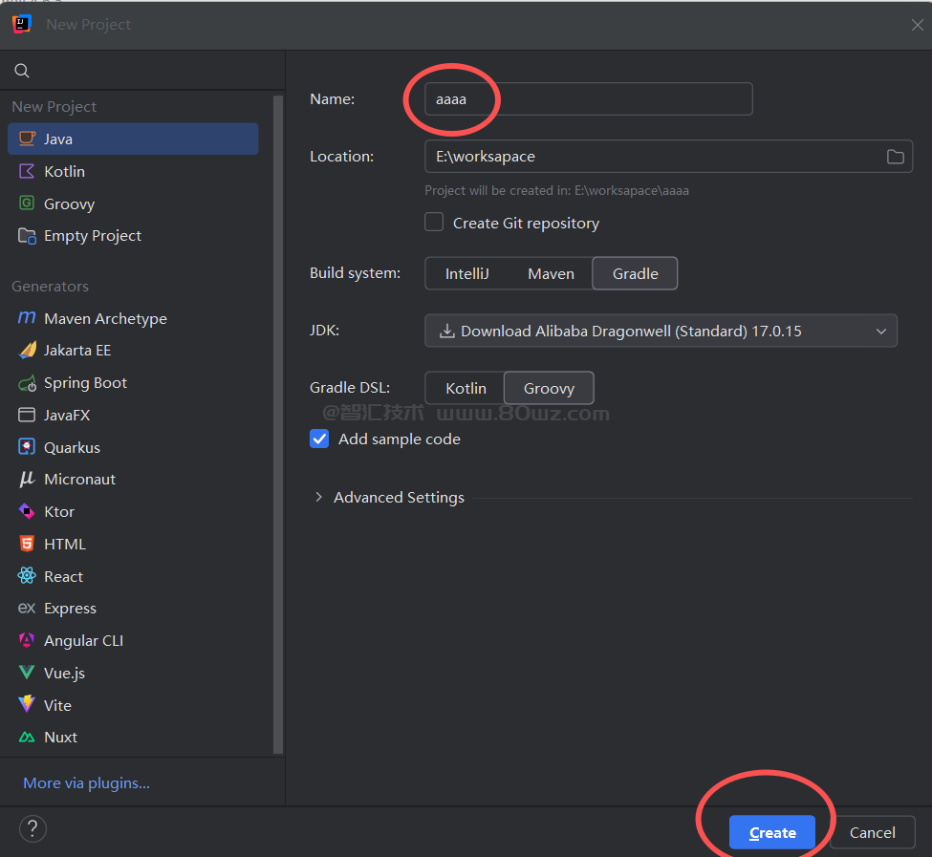Click the HTML5 shield icon

[27, 544]
